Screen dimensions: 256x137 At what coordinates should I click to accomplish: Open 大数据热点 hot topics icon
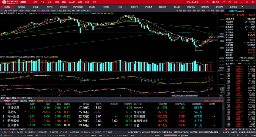click(30, 132)
